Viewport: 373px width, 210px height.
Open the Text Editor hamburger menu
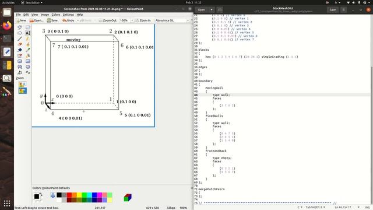click(343, 10)
